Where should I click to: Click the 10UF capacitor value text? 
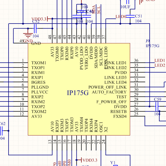click(125, 7)
